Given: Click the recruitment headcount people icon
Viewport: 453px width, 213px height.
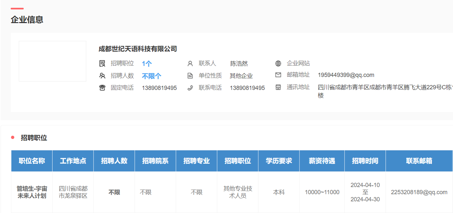Looking at the screenshot, I should coord(102,76).
